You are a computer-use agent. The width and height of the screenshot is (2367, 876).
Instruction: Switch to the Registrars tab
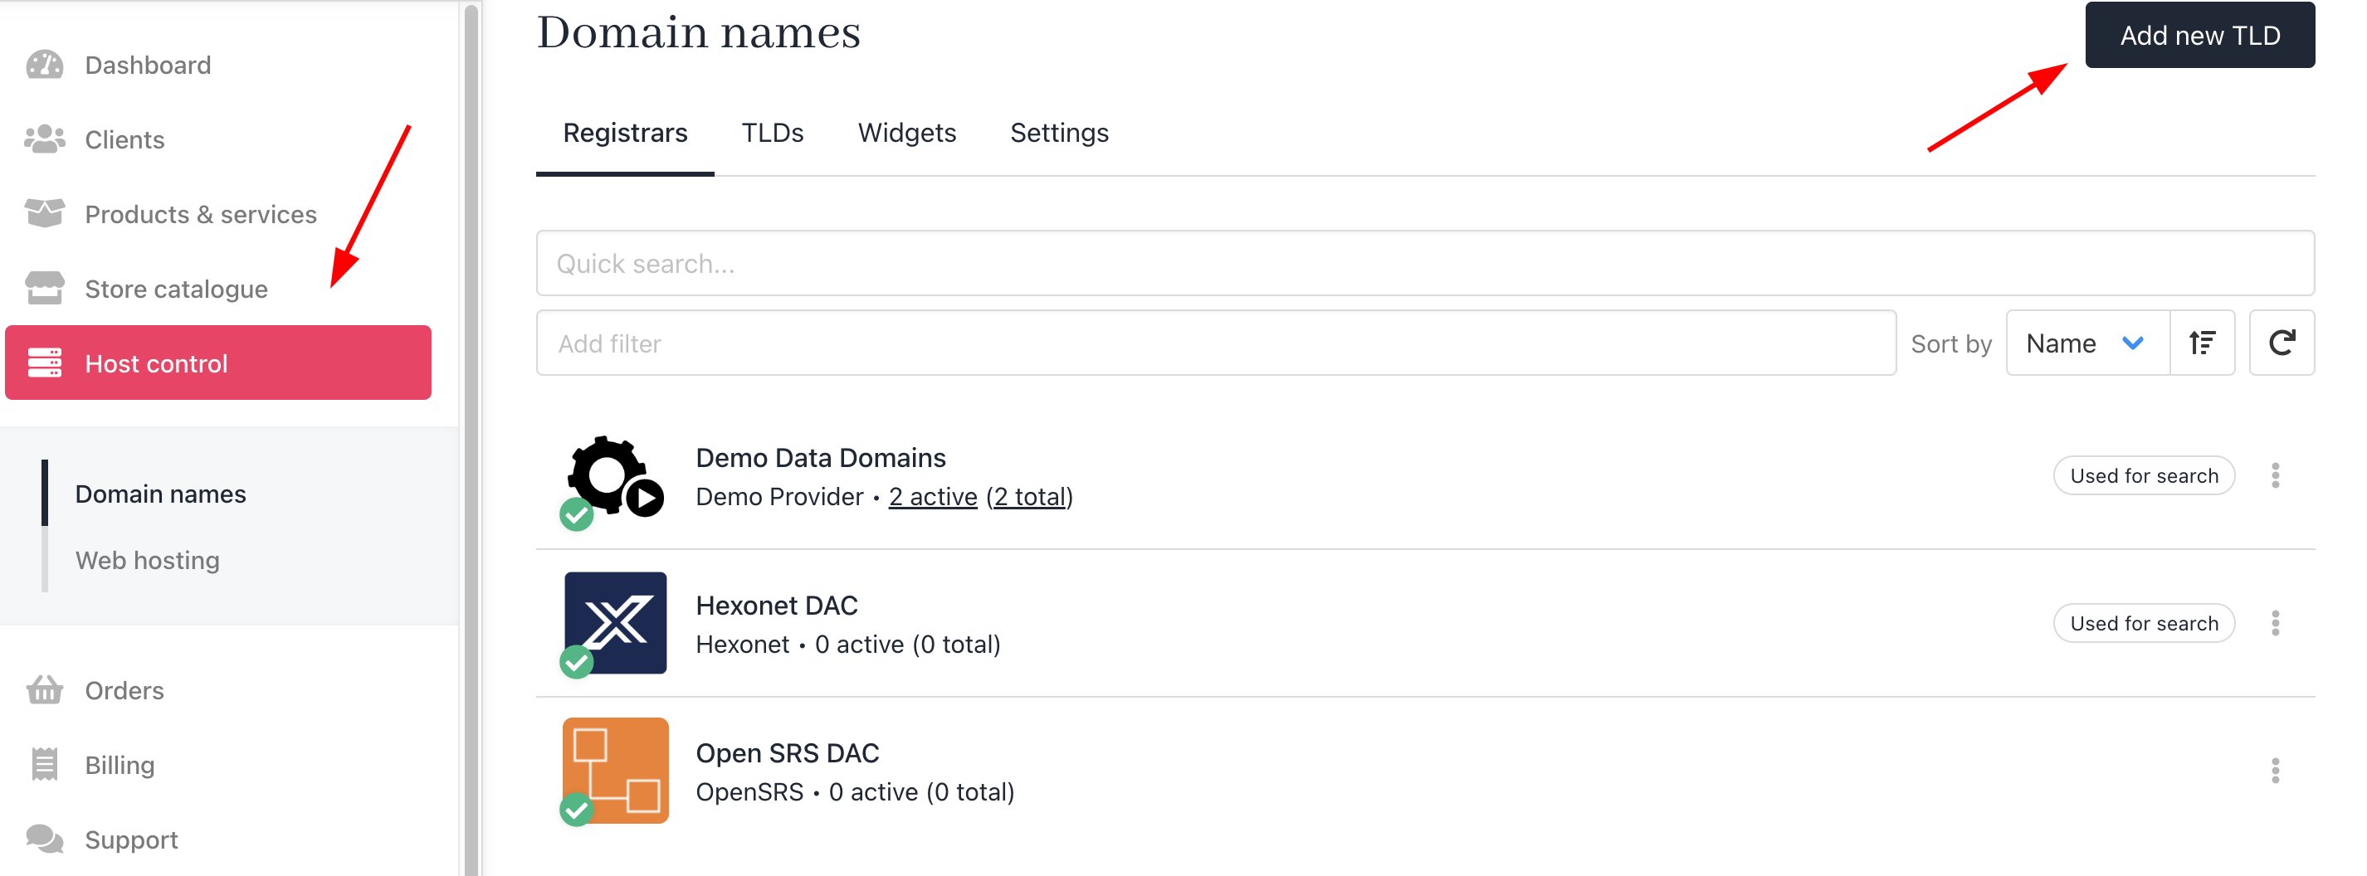tap(625, 134)
